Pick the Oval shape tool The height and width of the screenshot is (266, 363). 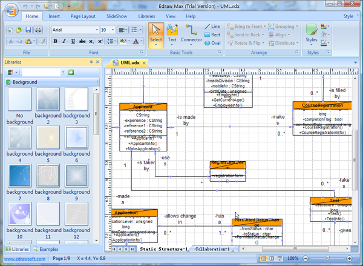tap(212, 43)
